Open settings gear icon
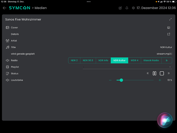This screenshot has height=133, width=177. pyautogui.click(x=133, y=8)
